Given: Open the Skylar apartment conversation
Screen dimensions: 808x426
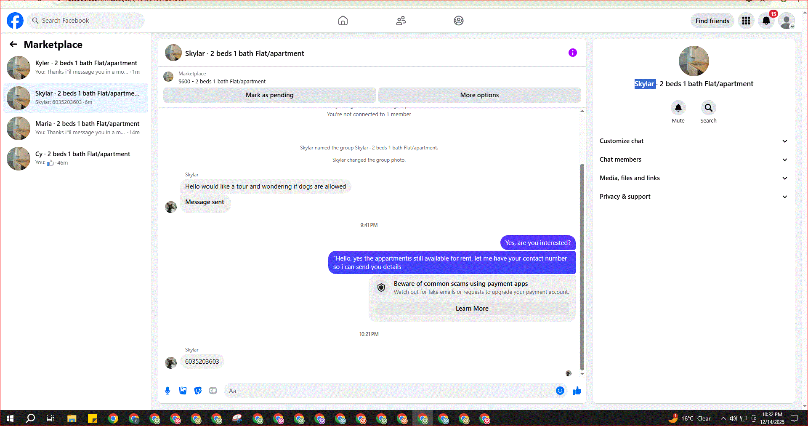Looking at the screenshot, I should pos(76,98).
